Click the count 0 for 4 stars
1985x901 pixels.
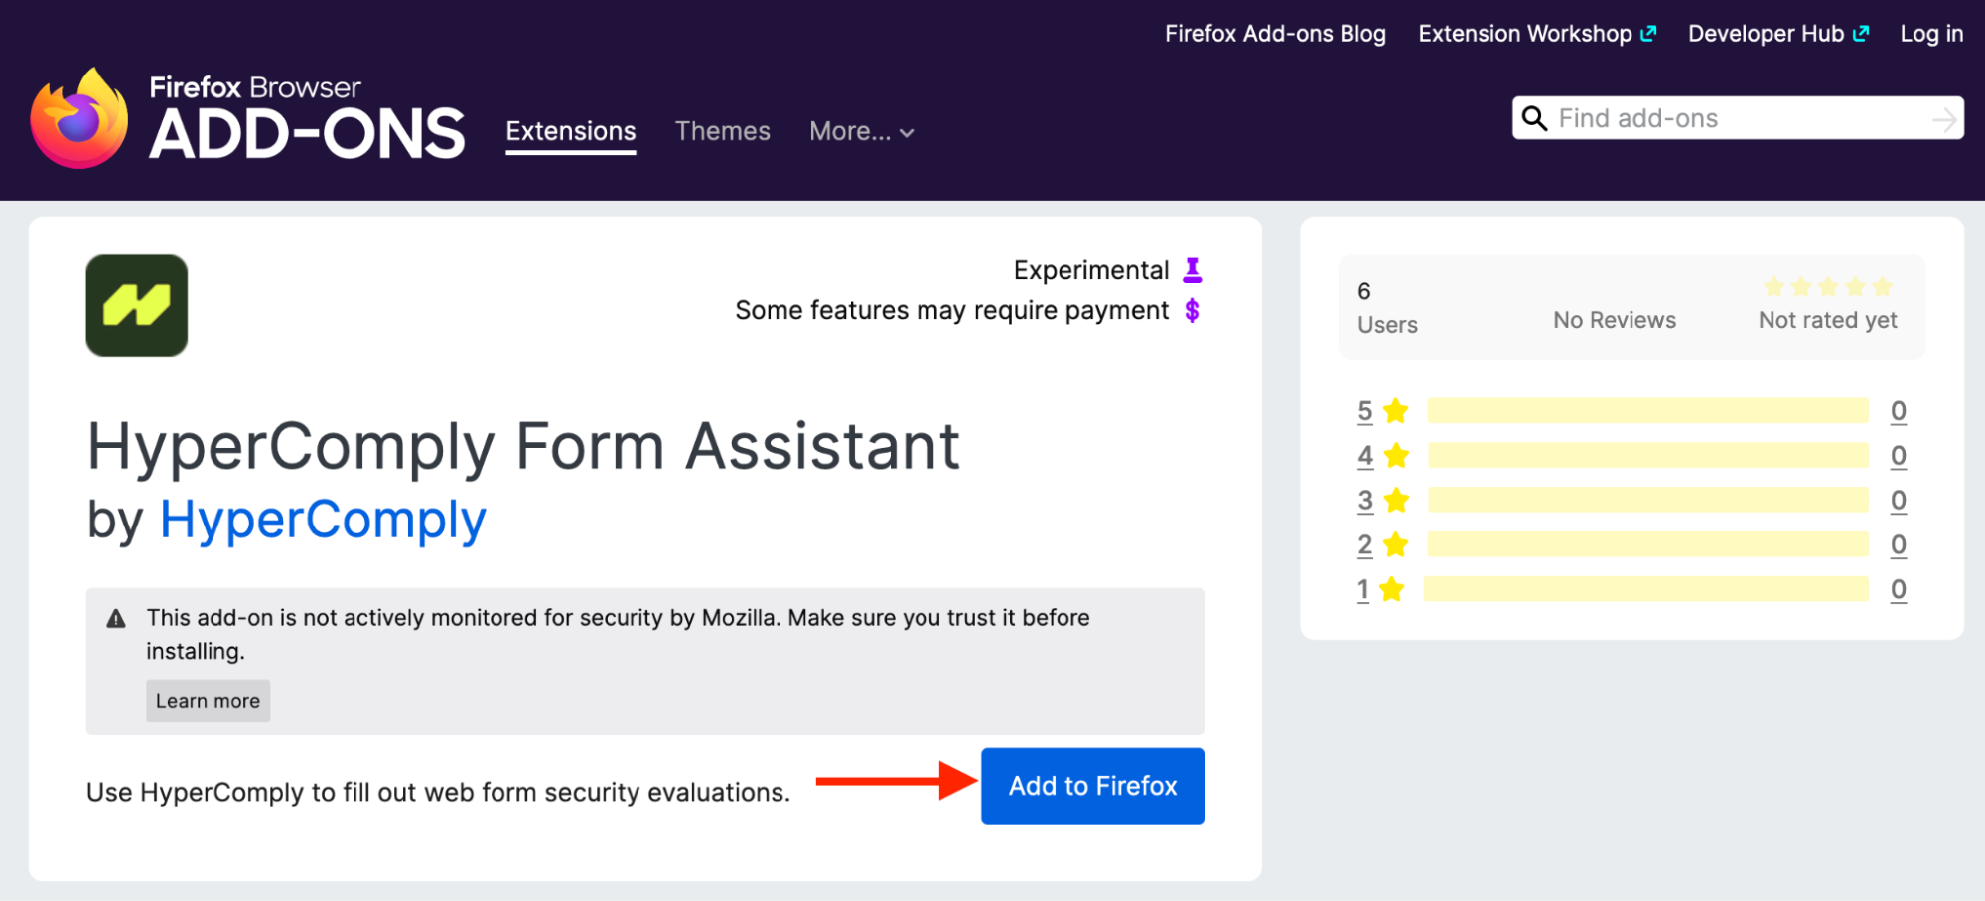pyautogui.click(x=1899, y=456)
